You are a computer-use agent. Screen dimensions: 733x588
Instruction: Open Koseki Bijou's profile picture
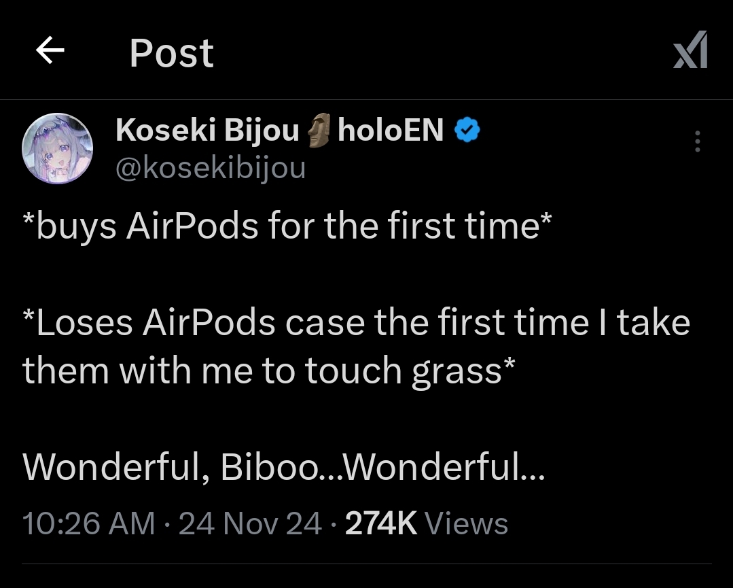pyautogui.click(x=58, y=148)
